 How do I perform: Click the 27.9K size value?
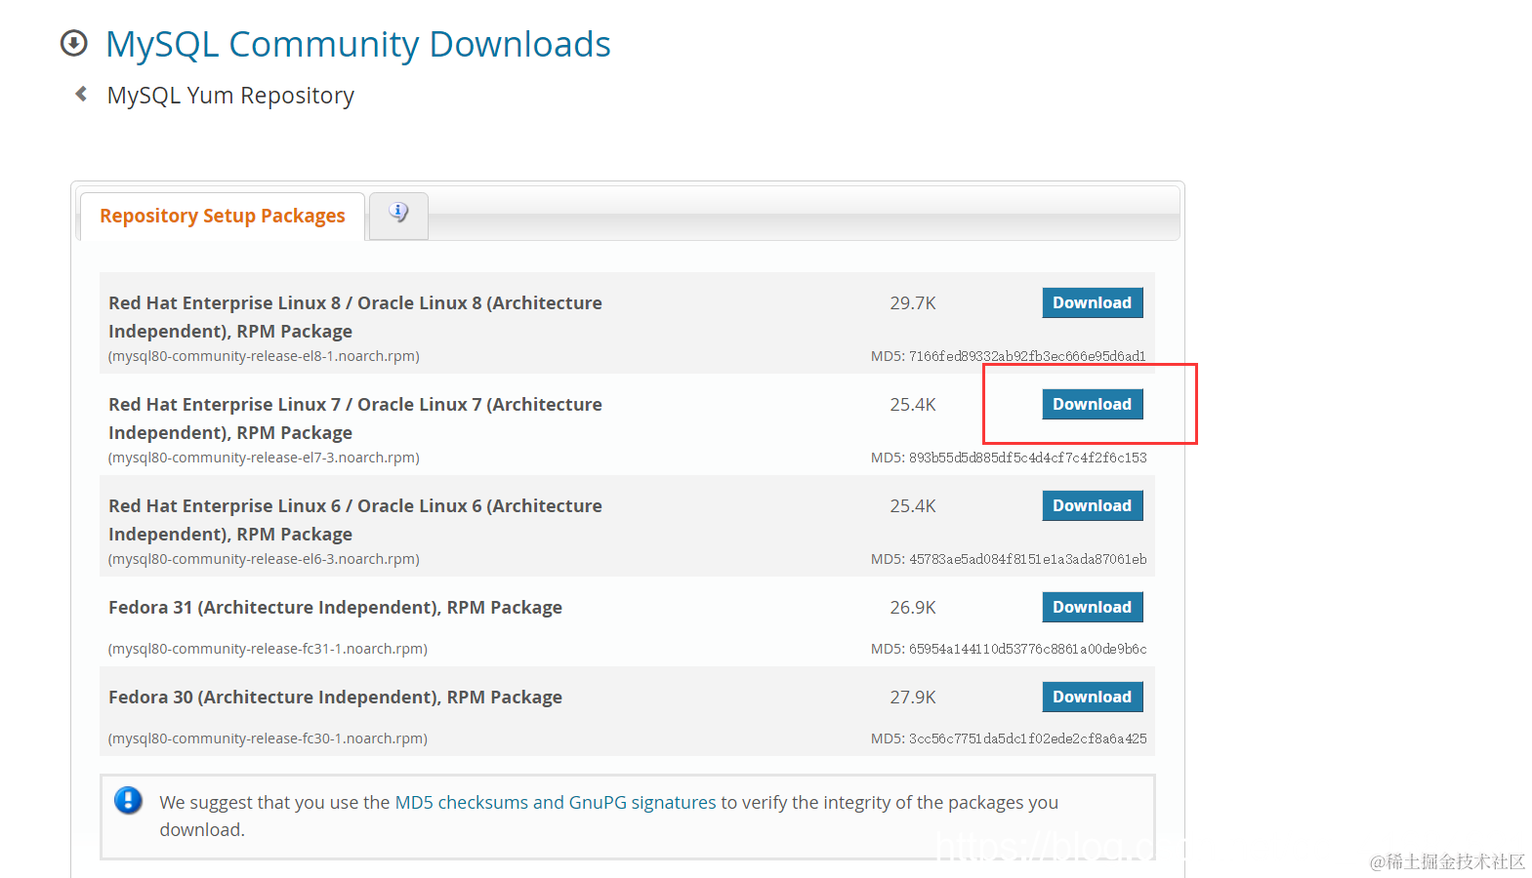coord(913,698)
